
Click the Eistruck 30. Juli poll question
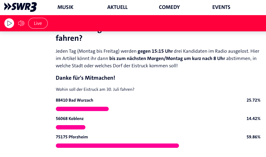click(95, 89)
